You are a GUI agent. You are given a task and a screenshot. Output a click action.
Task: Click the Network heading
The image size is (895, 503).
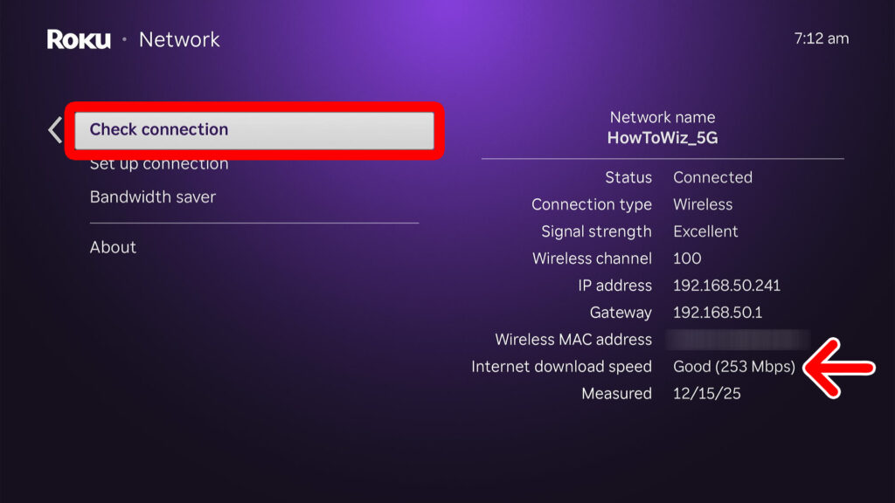click(x=179, y=39)
